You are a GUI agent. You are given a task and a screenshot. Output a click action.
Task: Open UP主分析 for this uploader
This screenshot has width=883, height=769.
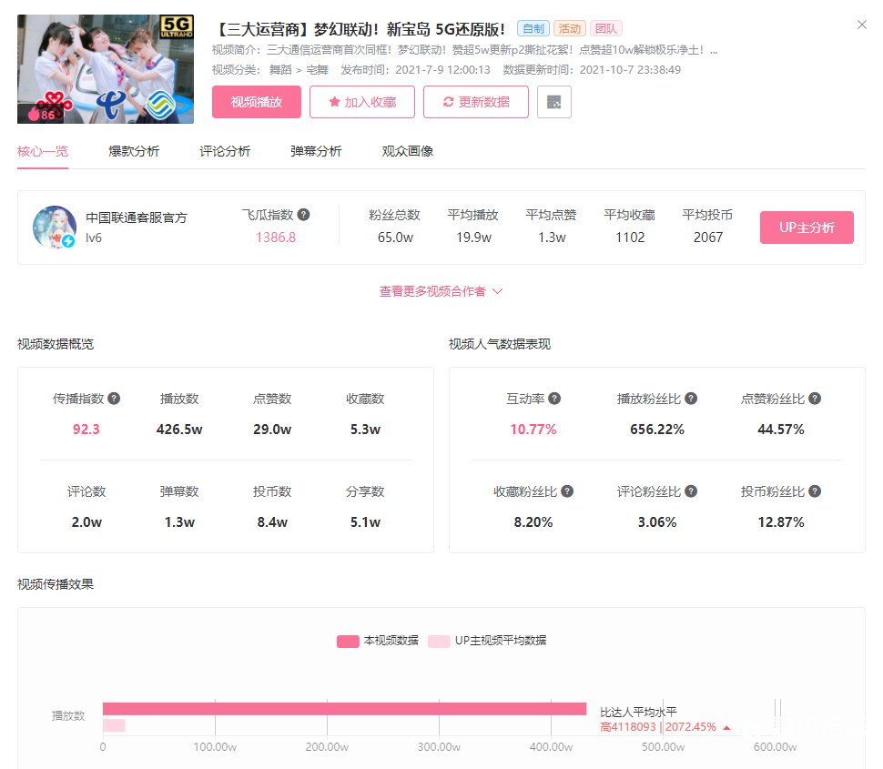(x=806, y=228)
